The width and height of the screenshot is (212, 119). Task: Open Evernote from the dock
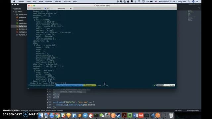(x=130, y=115)
